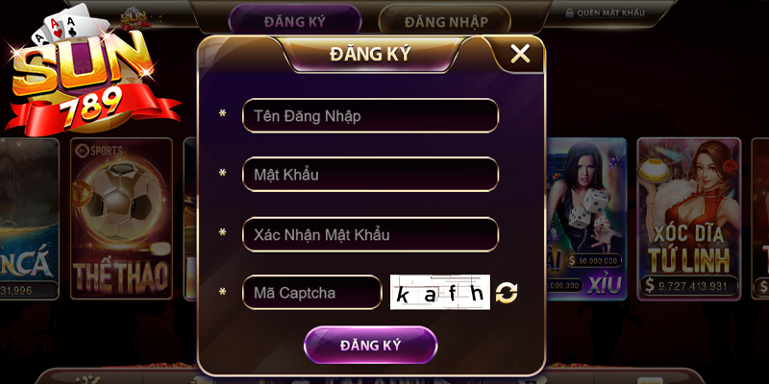Click the 50.000.000 prize badge
This screenshot has width=769, height=384.
click(x=594, y=260)
